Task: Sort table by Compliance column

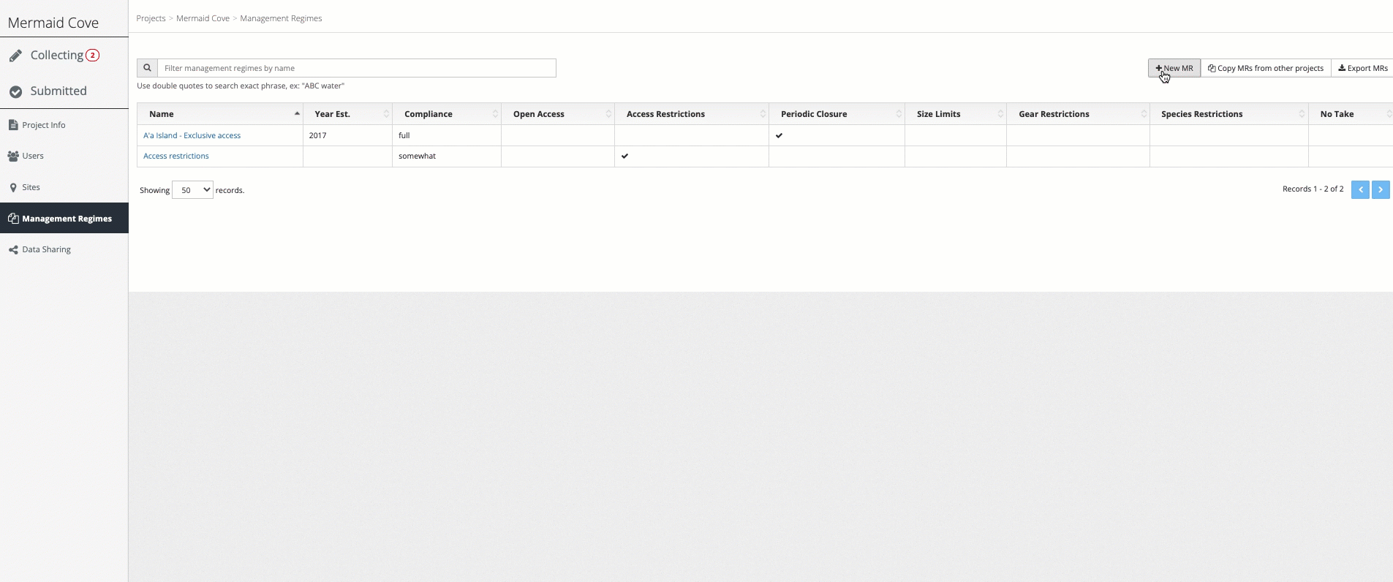Action: pos(447,114)
